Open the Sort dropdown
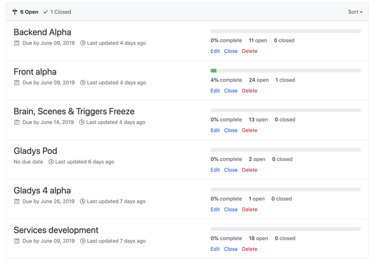This screenshot has height=266, width=376. pos(355,12)
